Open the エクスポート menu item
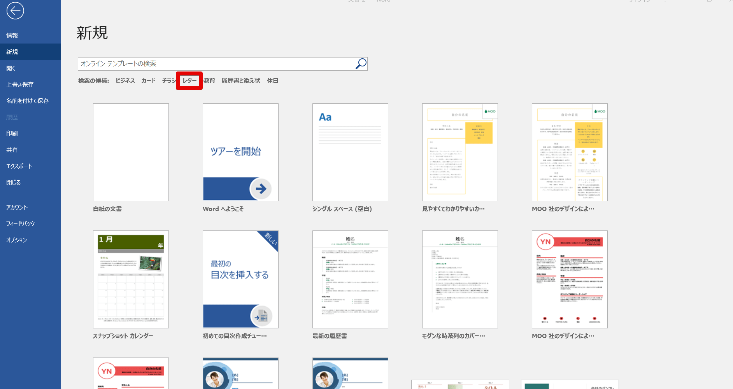733x389 pixels. pyautogui.click(x=19, y=166)
